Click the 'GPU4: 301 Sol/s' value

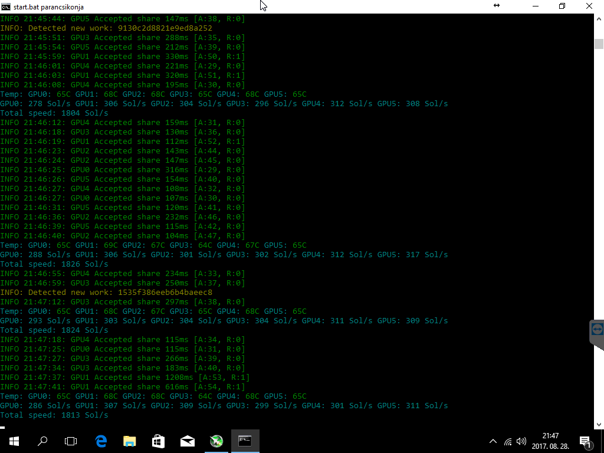point(337,406)
